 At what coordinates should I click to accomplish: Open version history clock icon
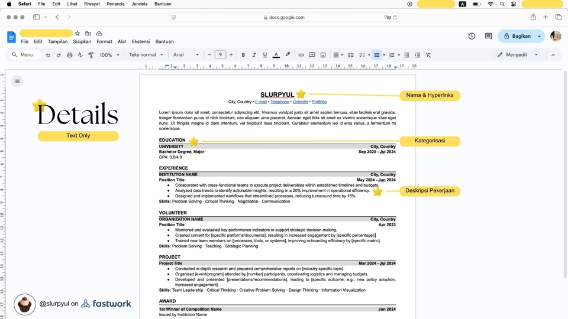472,36
